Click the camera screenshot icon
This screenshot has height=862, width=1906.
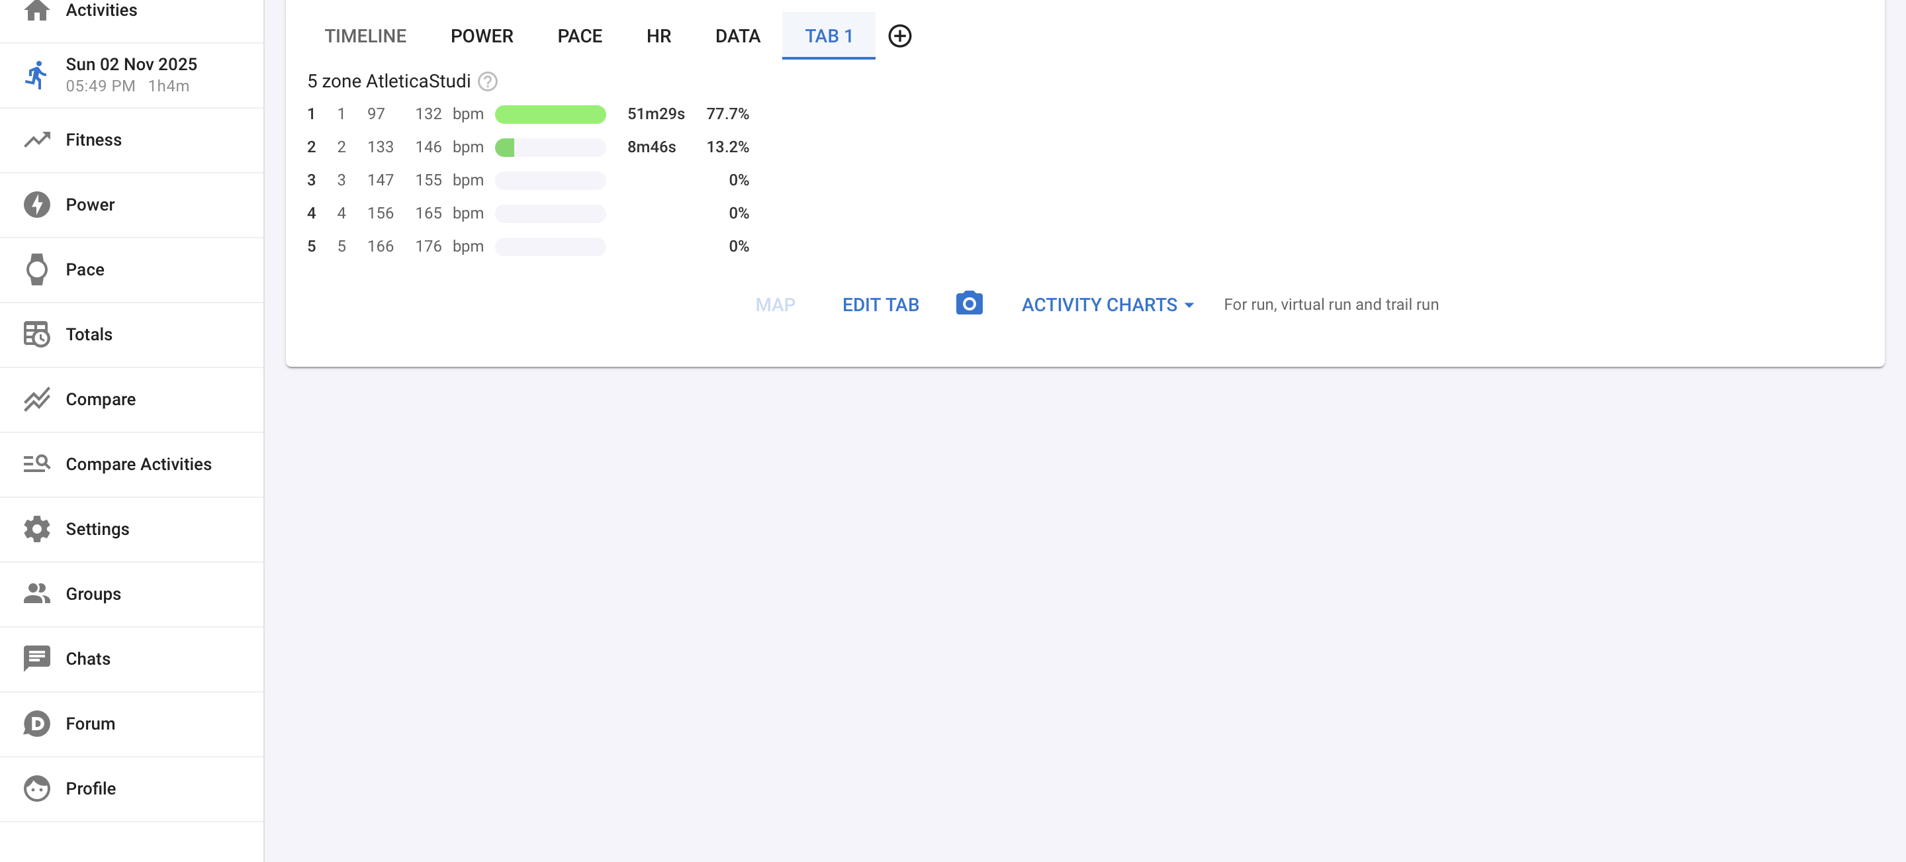968,303
